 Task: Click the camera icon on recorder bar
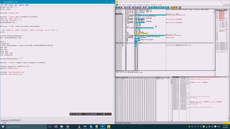coord(104,114)
